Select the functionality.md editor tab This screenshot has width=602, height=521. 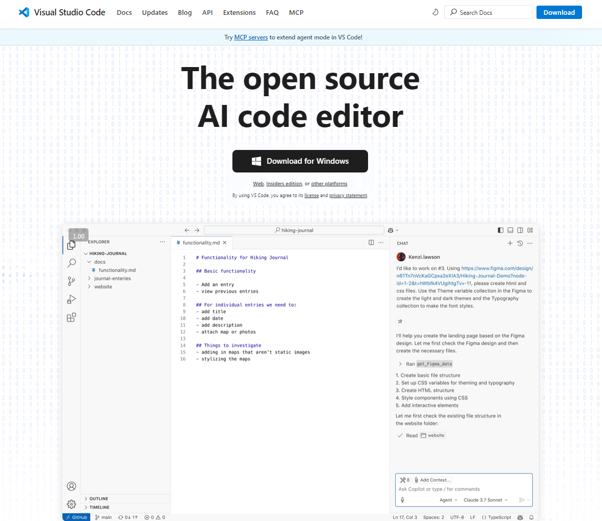[201, 243]
